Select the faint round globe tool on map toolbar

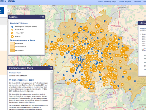pos(14,9)
